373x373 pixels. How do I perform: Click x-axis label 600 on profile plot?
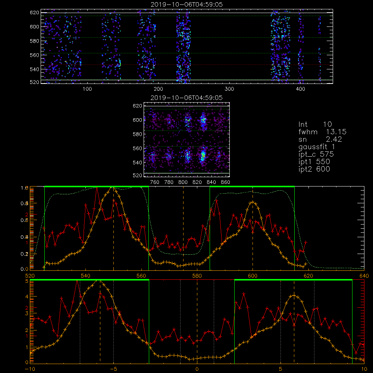(x=253, y=276)
